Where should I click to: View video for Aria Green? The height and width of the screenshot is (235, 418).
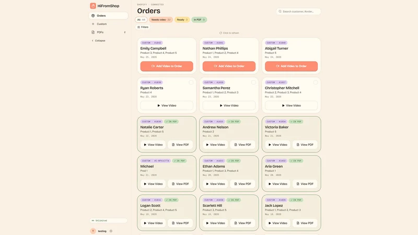coord(277,184)
